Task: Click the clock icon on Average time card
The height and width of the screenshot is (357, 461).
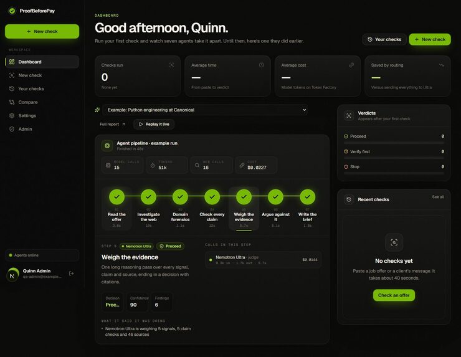Action: pos(262,65)
